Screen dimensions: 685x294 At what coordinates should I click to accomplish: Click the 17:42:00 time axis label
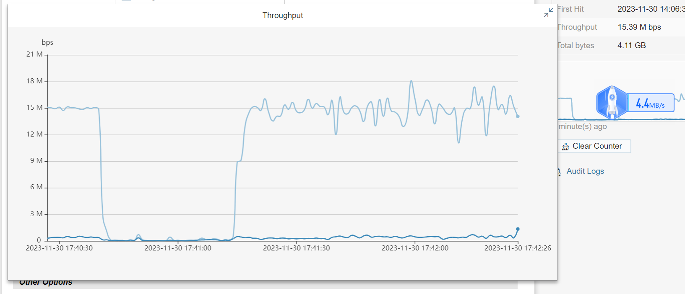415,248
